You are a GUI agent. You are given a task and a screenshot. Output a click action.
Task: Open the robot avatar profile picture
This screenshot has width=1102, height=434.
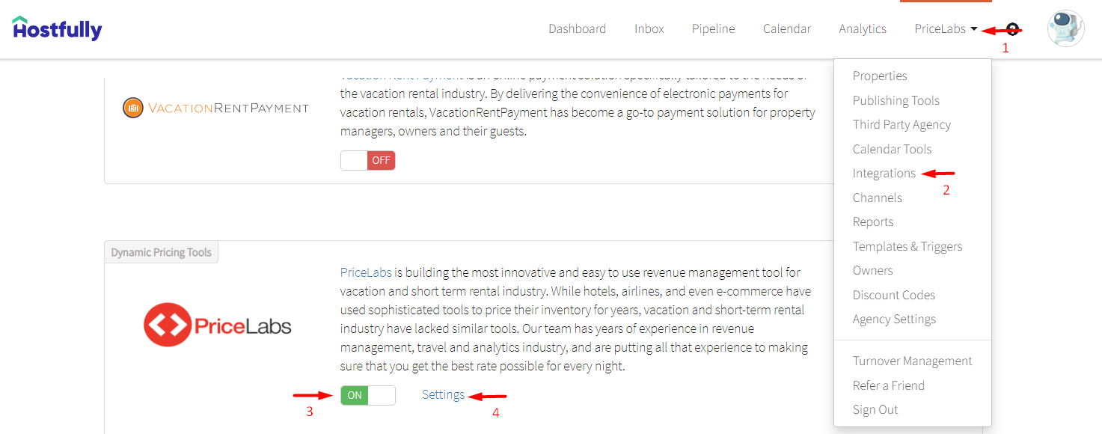(1066, 28)
